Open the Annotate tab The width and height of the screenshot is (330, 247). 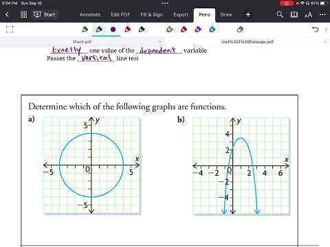(90, 14)
